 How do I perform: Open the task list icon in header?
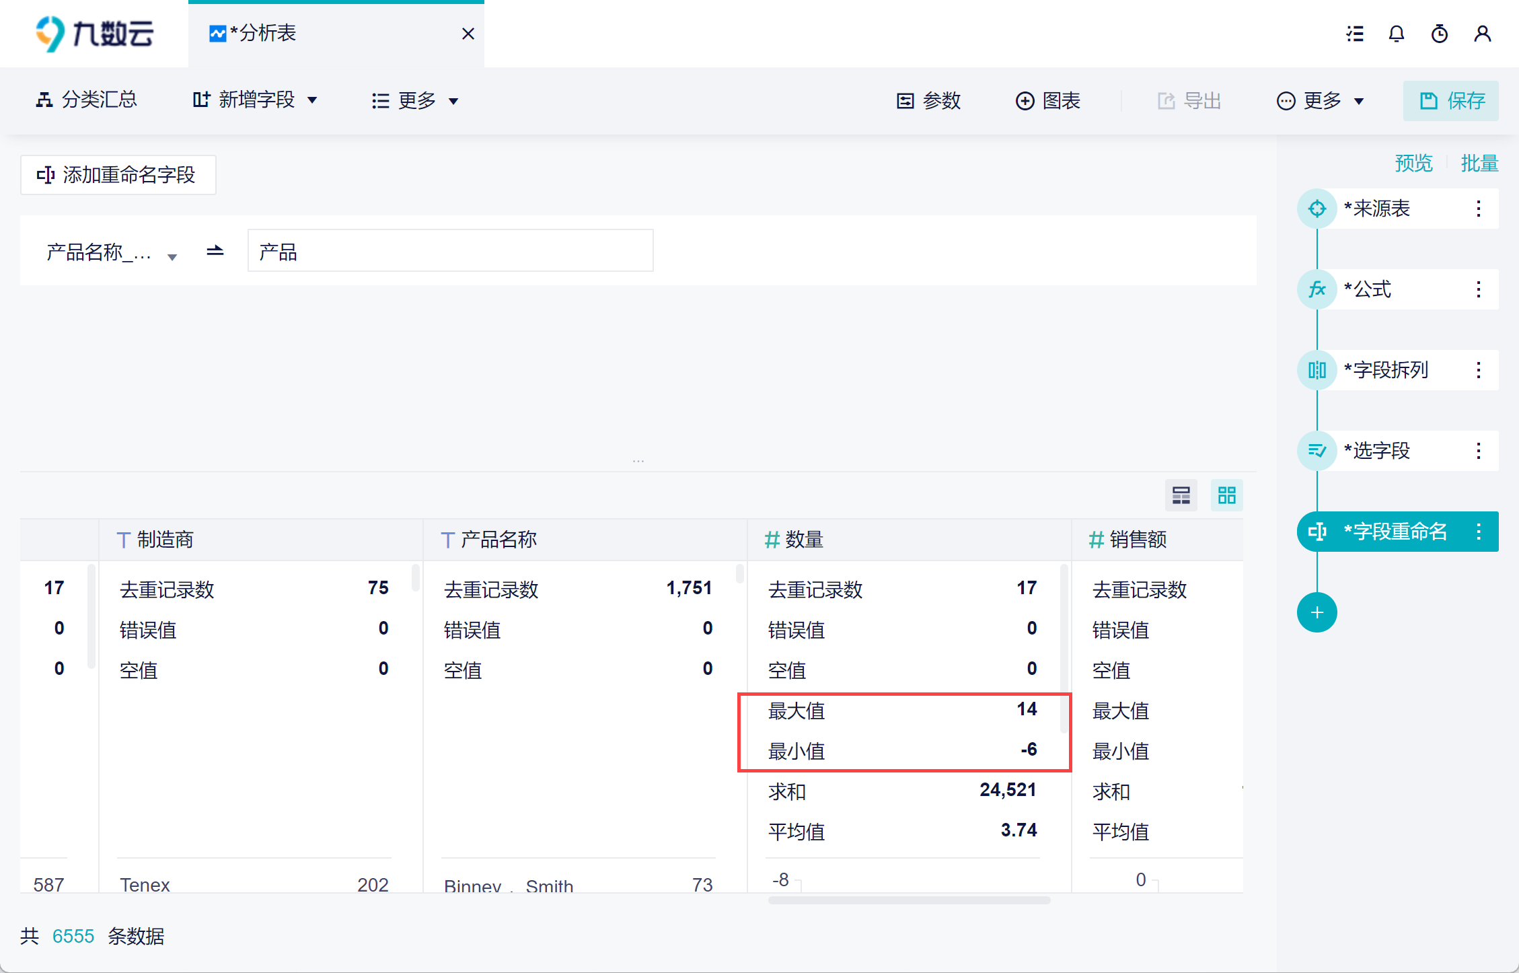click(1355, 34)
